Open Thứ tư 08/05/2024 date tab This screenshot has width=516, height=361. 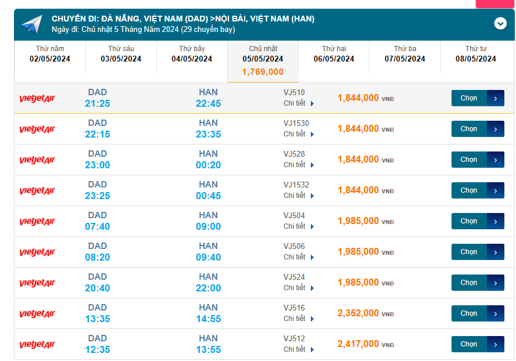[x=476, y=54]
